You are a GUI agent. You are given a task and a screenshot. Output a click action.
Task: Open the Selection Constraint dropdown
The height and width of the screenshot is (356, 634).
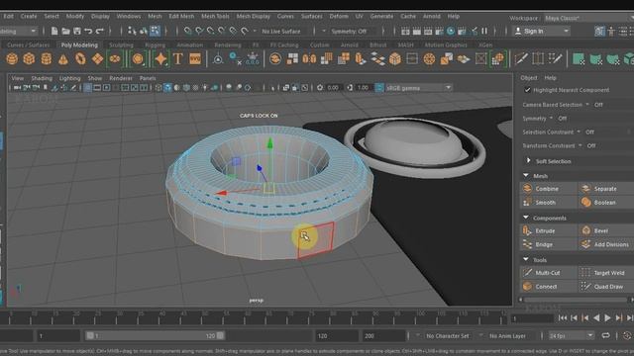point(579,132)
